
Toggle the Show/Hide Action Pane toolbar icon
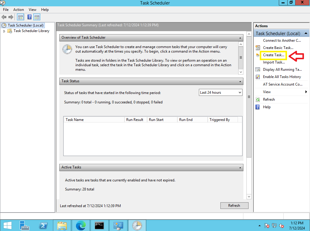point(37,17)
